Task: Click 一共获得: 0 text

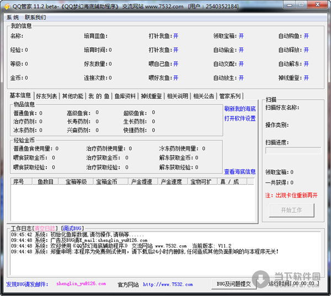Action: click(279, 182)
